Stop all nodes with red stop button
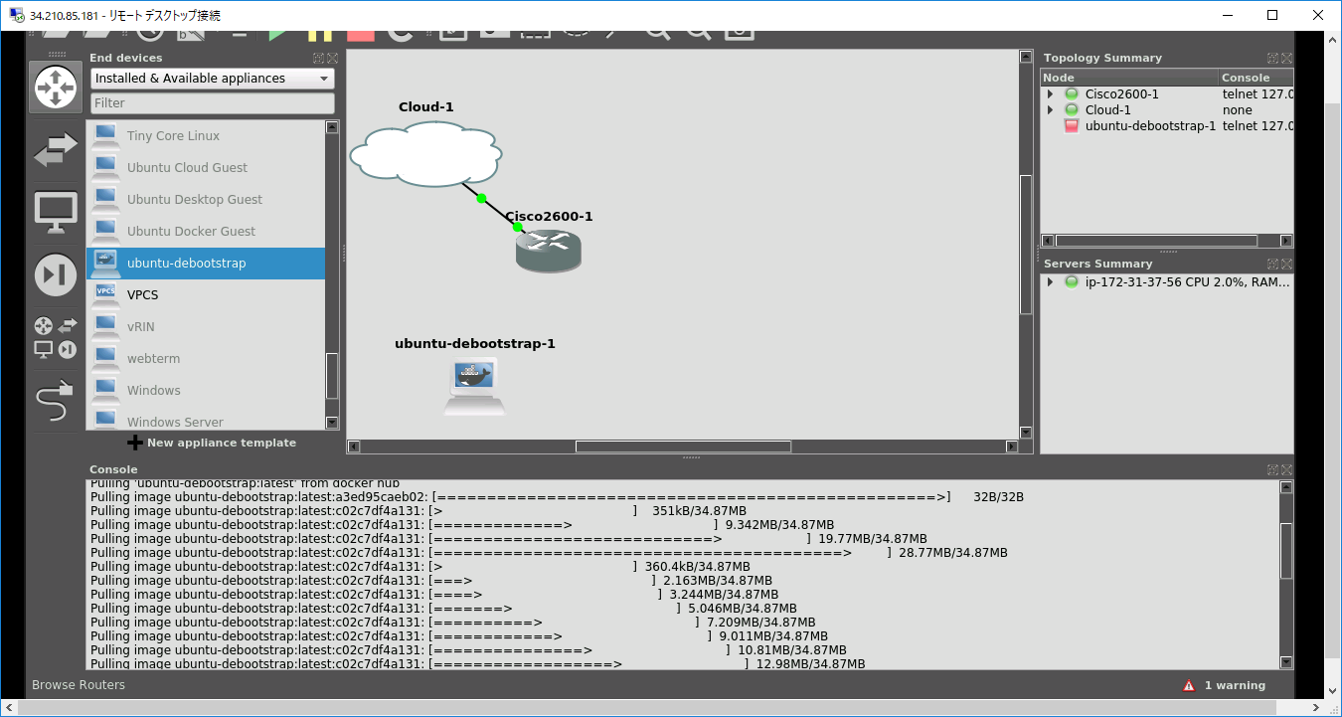Screen dimensions: 1342x717 (x=360, y=34)
